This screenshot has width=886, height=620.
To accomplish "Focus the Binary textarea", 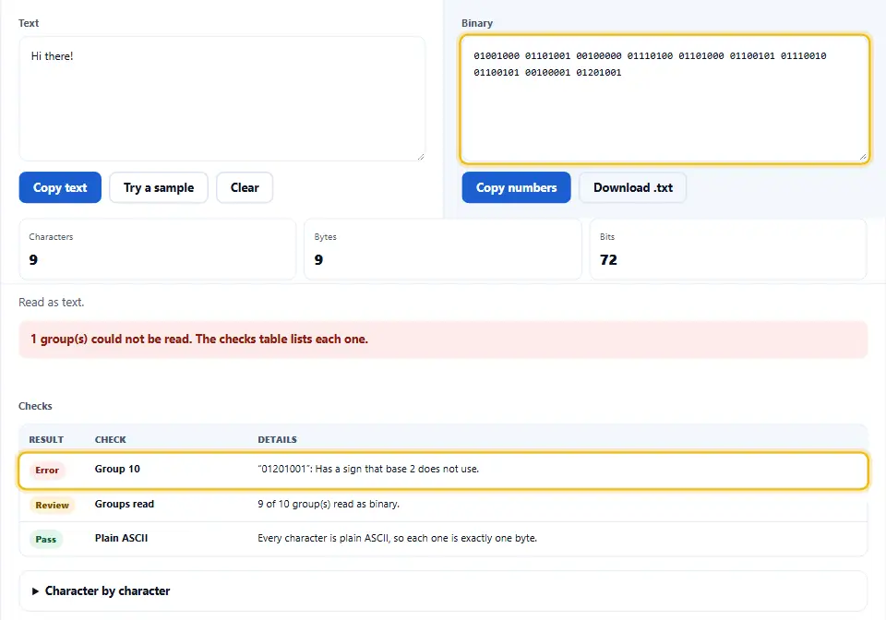I will click(664, 99).
